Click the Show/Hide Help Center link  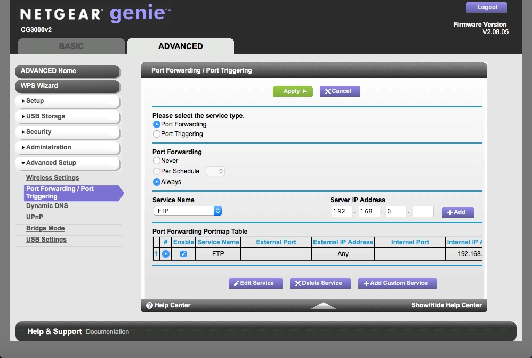[446, 305]
